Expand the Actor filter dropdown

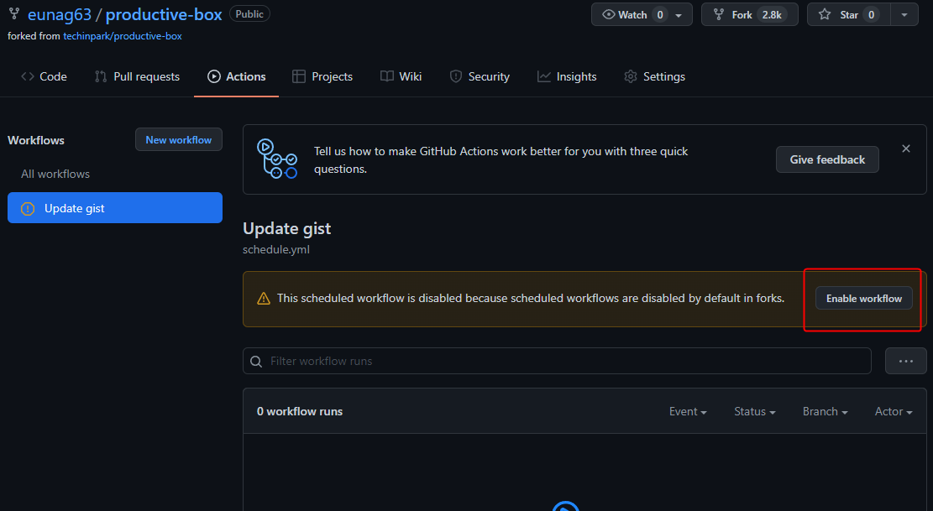tap(894, 411)
